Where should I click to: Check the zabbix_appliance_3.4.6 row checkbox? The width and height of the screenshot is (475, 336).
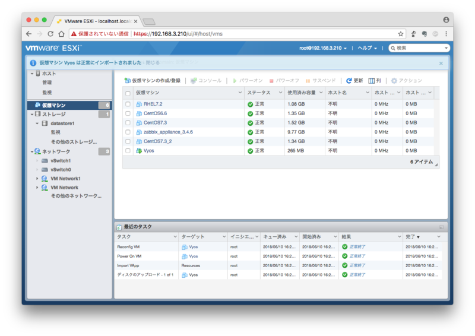pos(128,132)
